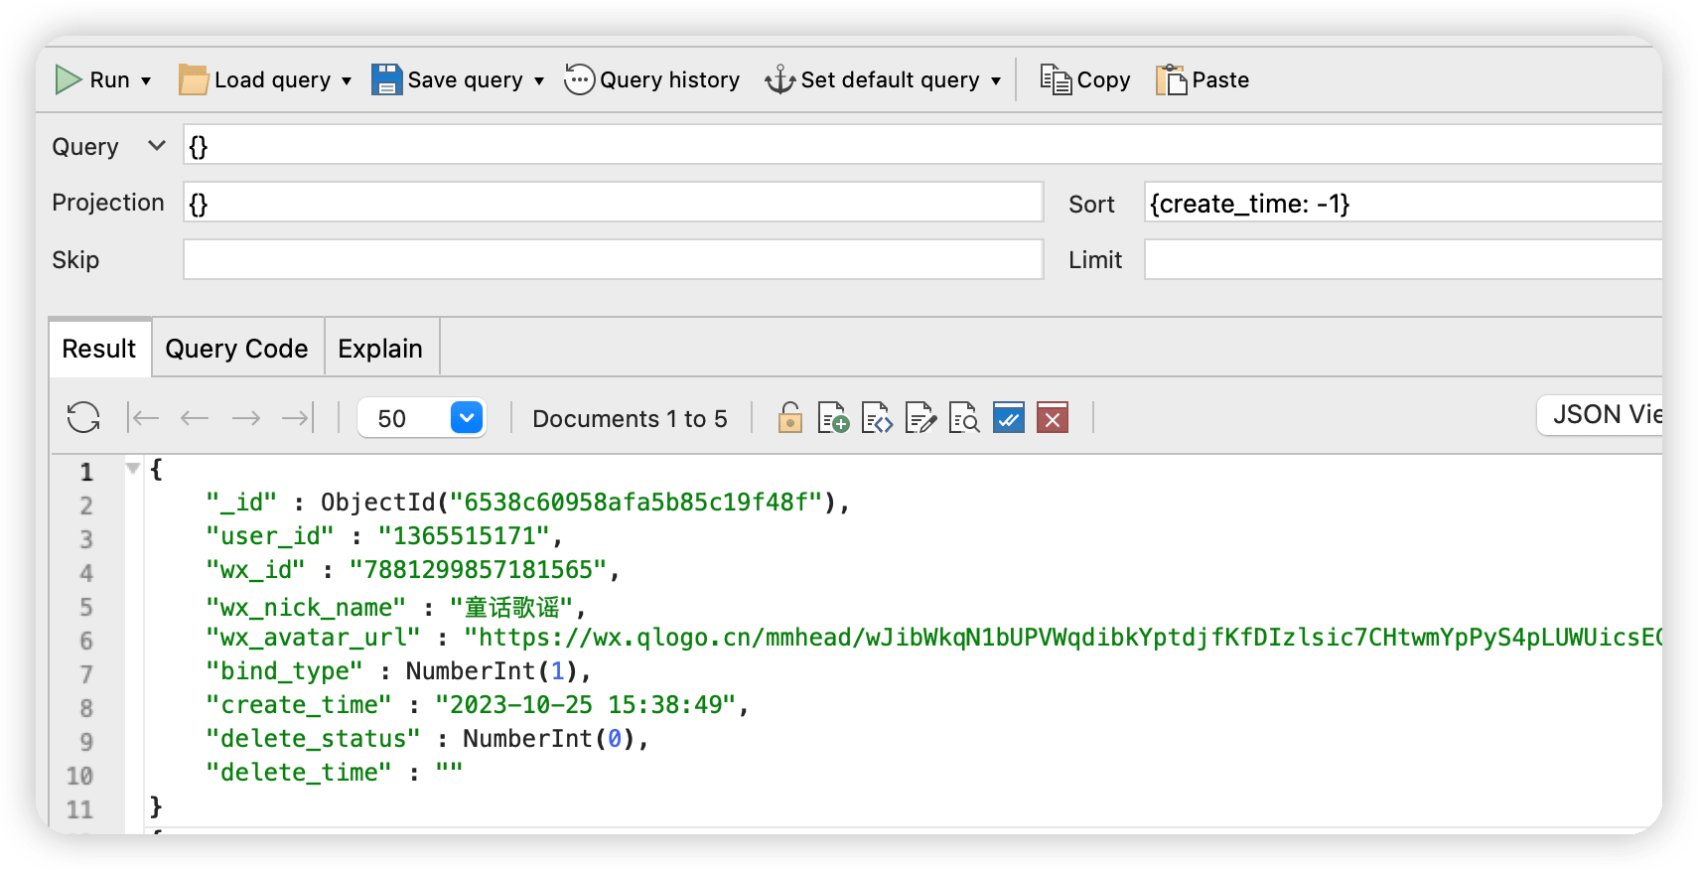Image resolution: width=1698 pixels, height=870 pixels.
Task: Click the "wx_avatar_url" https link value
Action: pos(1062,638)
